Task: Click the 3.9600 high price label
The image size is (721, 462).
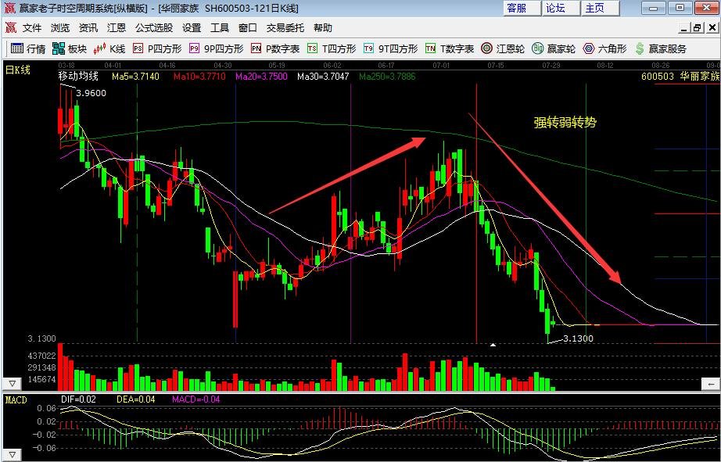Action: pyautogui.click(x=91, y=93)
